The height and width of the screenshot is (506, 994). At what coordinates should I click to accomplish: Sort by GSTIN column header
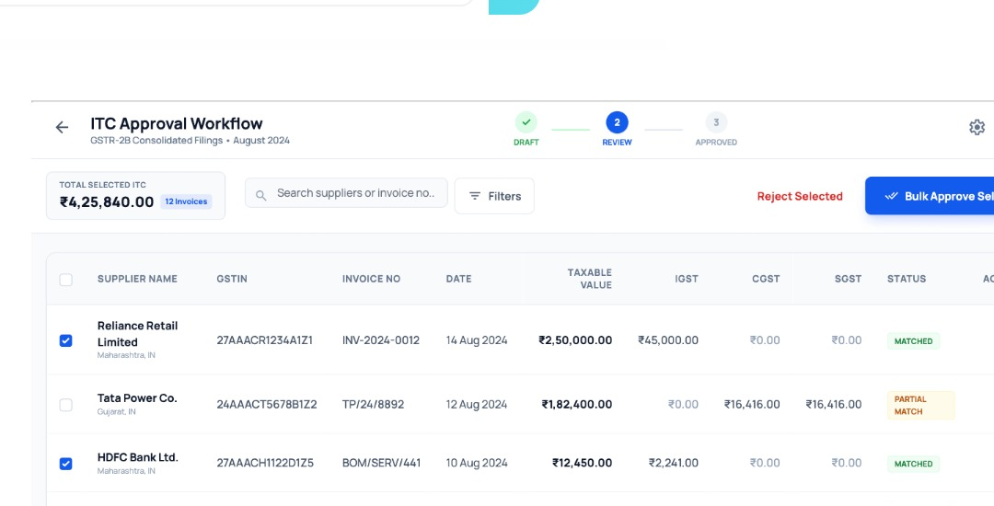(232, 279)
